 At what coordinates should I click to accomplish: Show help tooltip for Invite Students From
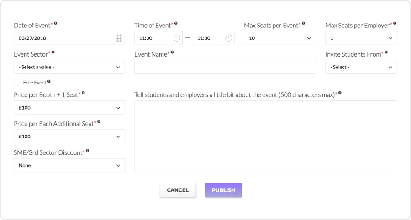386,52
